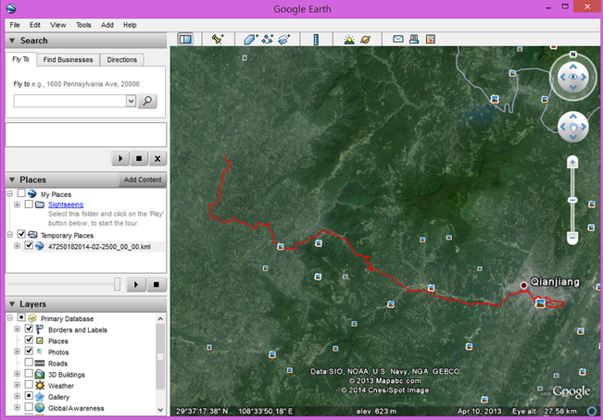Toggle the sunlight display icon
Viewport: 603px width, 420px height.
point(349,40)
